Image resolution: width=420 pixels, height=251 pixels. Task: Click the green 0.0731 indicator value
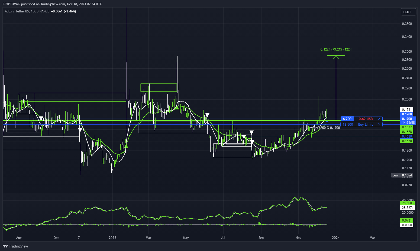pos(407,220)
